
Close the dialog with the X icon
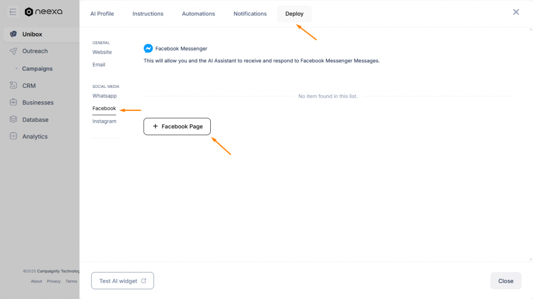[516, 12]
